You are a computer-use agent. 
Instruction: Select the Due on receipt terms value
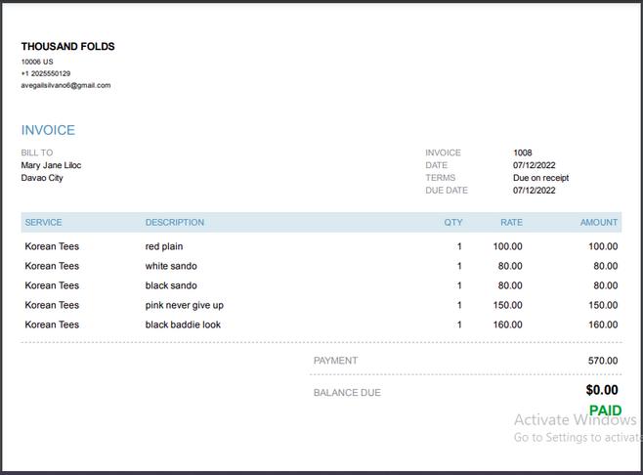point(540,178)
